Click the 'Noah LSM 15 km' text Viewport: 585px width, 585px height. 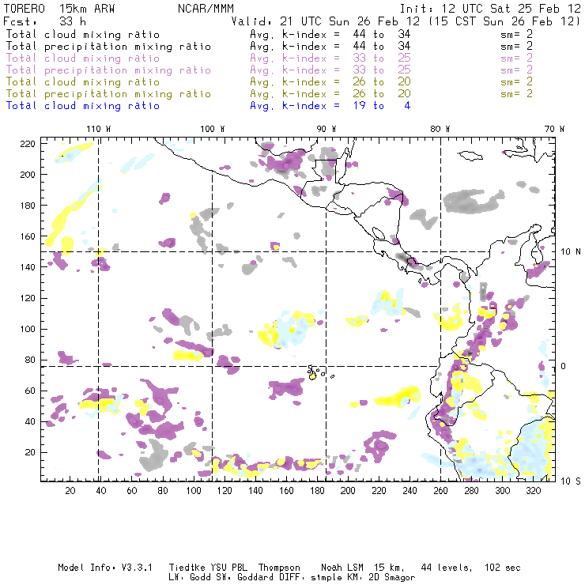[x=363, y=568]
